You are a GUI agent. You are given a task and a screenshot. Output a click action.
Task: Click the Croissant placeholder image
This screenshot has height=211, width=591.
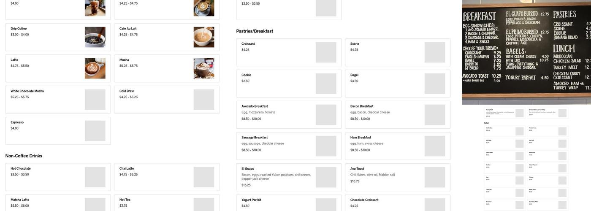click(326, 52)
